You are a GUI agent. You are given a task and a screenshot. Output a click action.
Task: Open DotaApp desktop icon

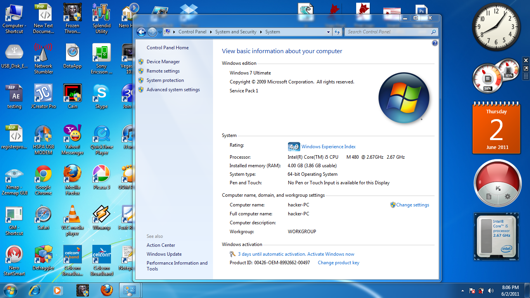coord(73,56)
